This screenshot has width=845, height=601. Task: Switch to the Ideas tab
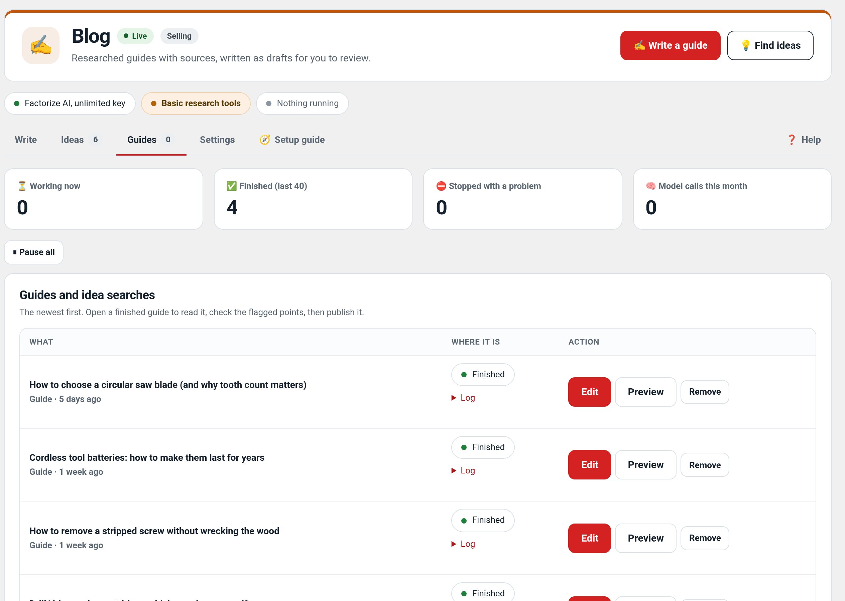[81, 140]
